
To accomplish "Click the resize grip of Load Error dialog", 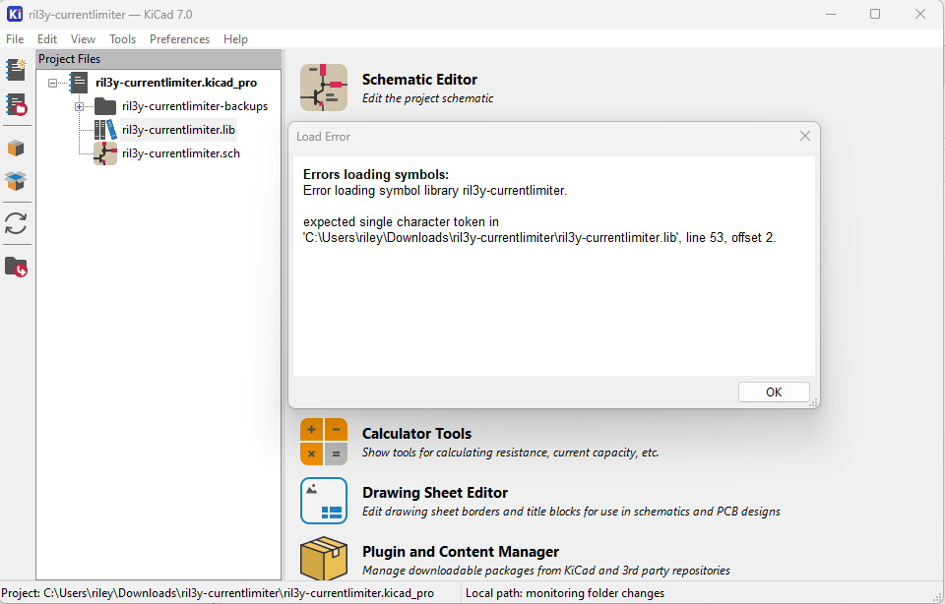I will [813, 403].
